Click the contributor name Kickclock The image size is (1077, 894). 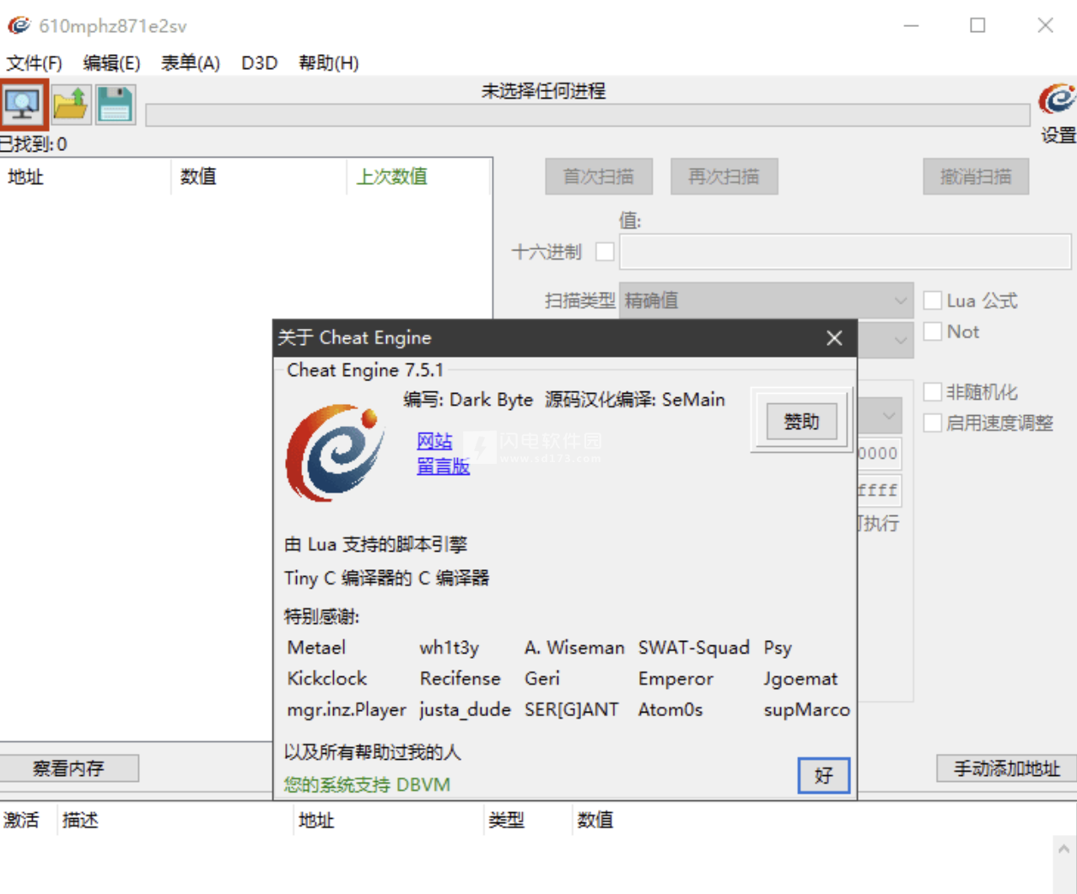[327, 678]
